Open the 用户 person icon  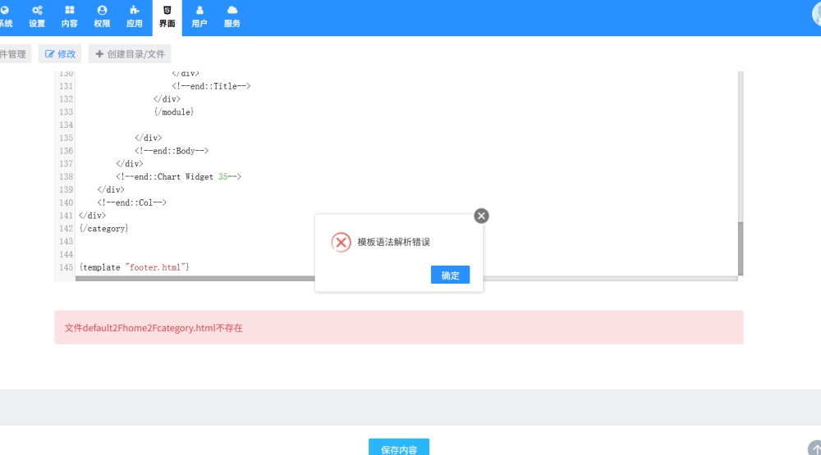pyautogui.click(x=199, y=11)
